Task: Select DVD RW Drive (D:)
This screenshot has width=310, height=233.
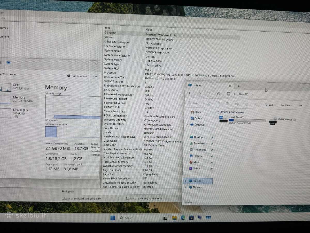Action: point(283,121)
